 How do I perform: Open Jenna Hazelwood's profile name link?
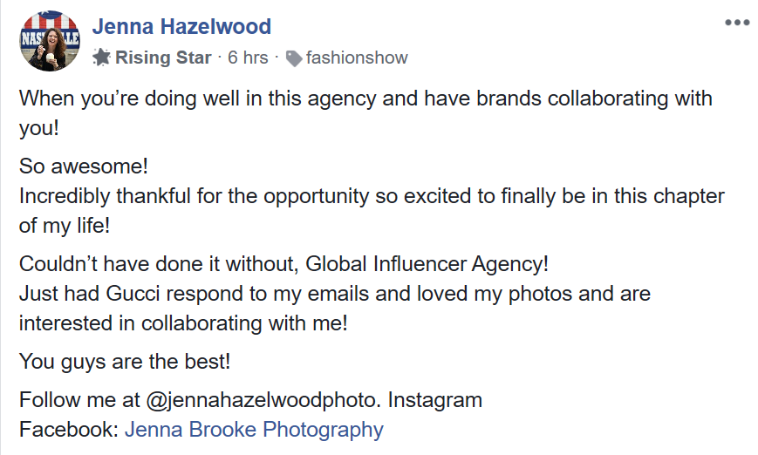click(181, 27)
